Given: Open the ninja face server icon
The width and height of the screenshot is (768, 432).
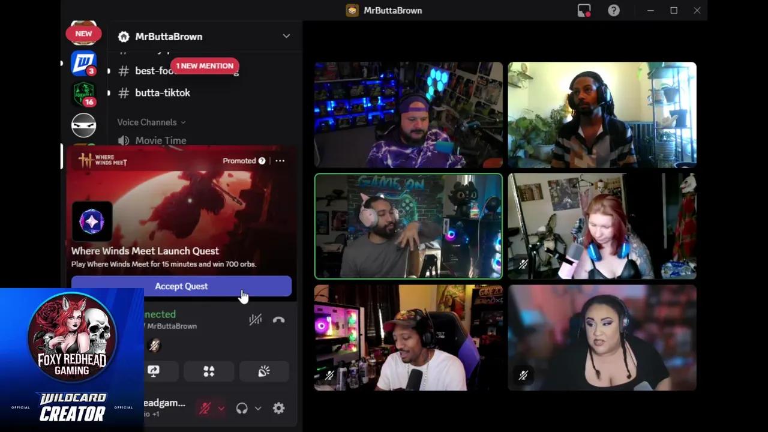Looking at the screenshot, I should click(x=83, y=125).
